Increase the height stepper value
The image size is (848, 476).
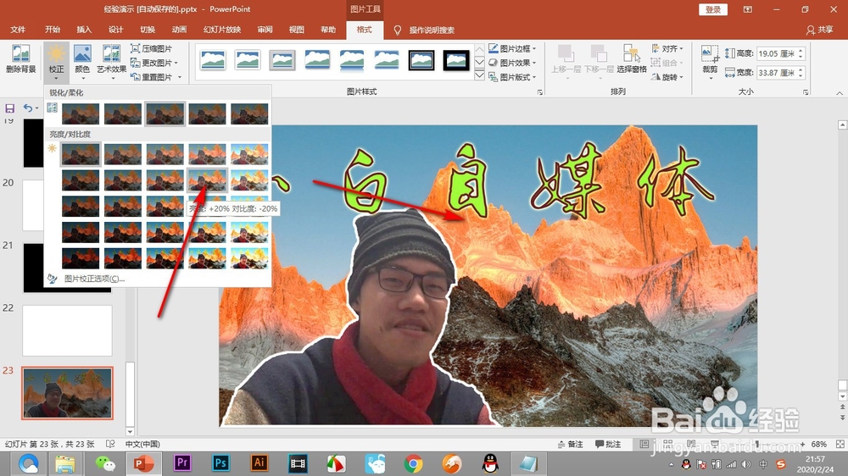point(801,51)
